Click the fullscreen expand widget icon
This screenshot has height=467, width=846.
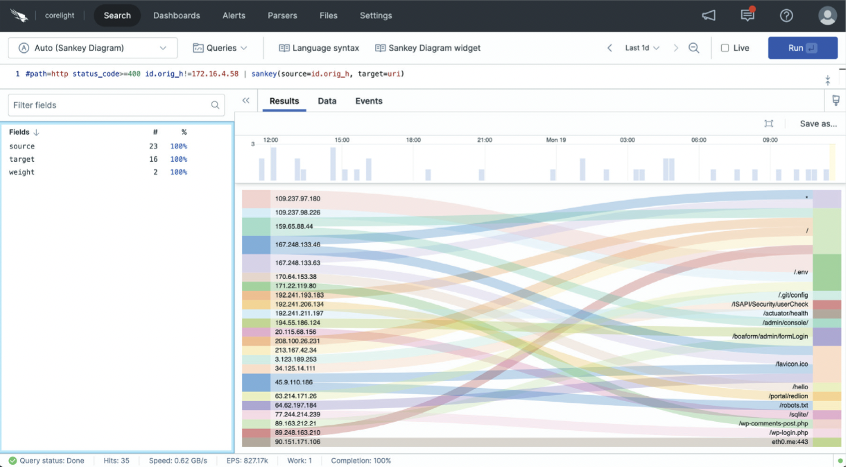[x=769, y=124]
